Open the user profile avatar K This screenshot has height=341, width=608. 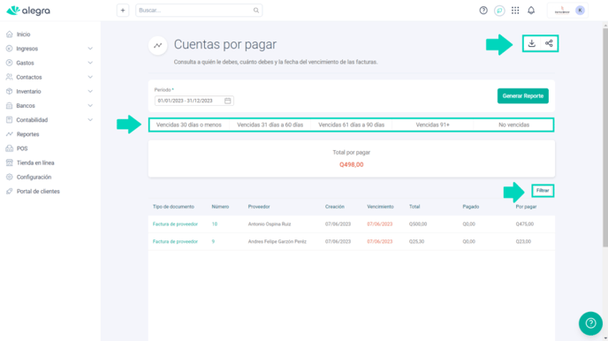coord(580,11)
